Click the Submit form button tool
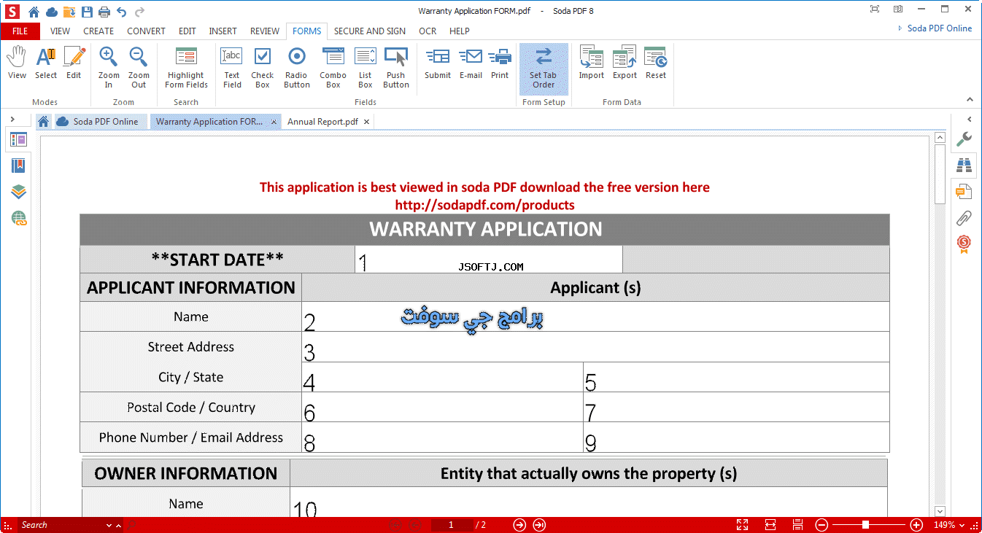This screenshot has width=982, height=533. (x=438, y=63)
